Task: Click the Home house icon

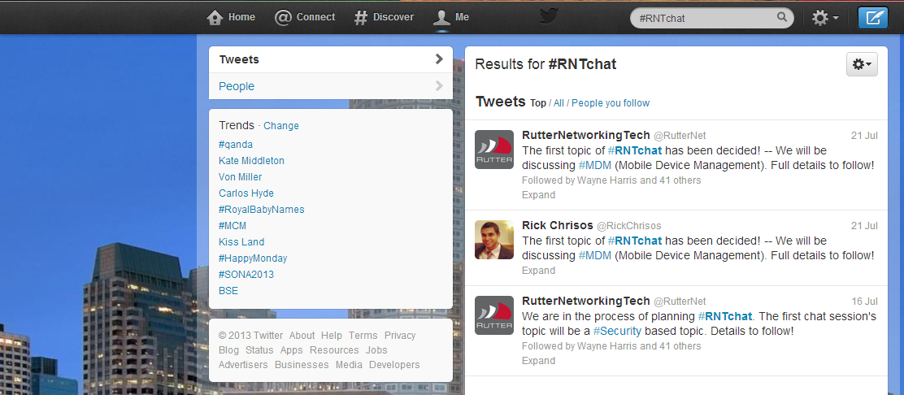Action: click(215, 17)
